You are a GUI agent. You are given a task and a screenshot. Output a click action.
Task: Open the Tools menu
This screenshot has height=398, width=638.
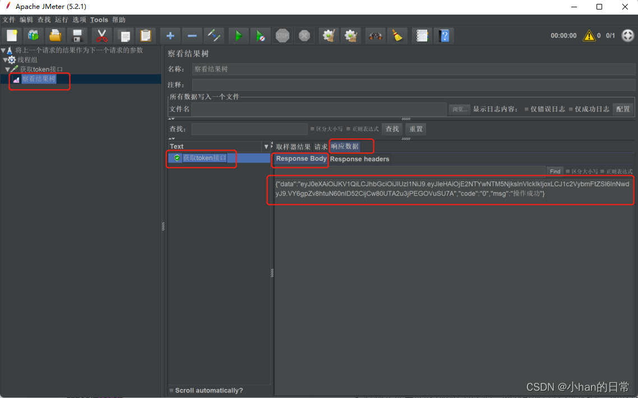click(99, 20)
